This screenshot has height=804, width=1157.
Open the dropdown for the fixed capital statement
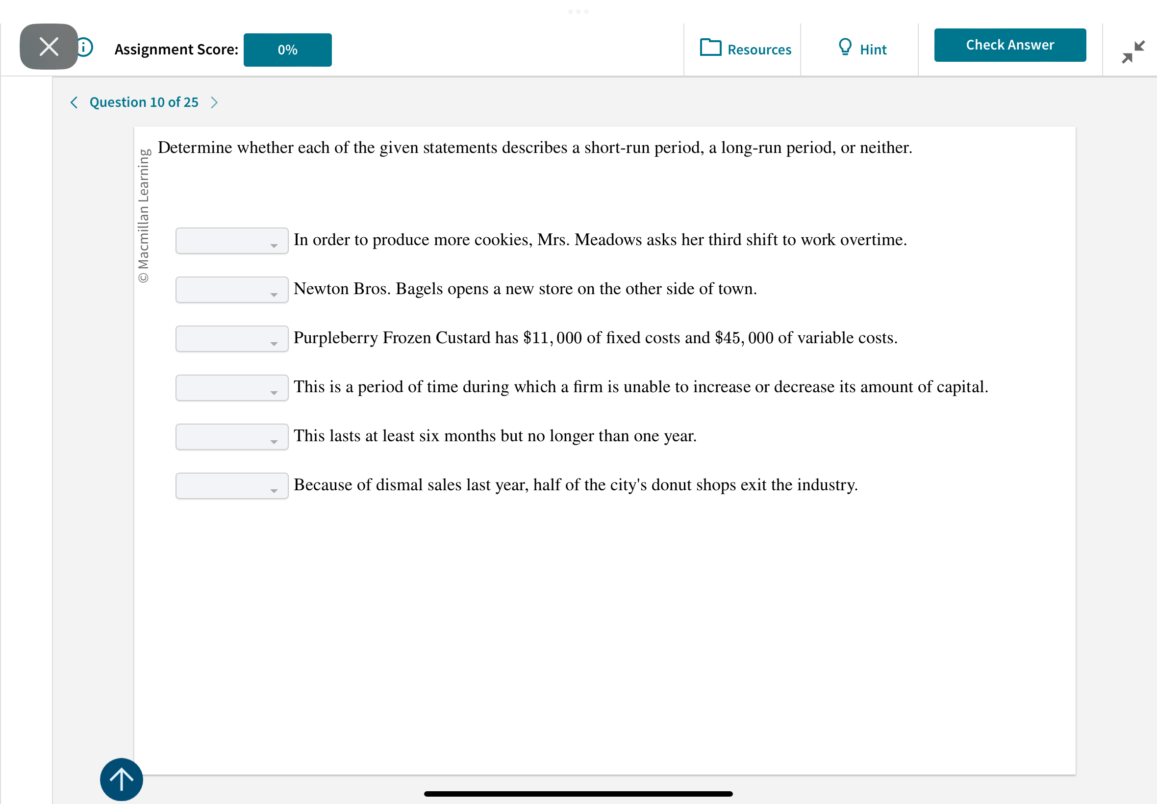pos(231,387)
